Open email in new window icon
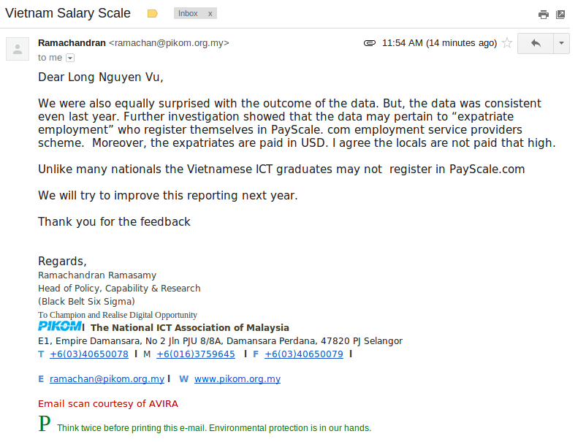Screen dimensions: 586x442 (560, 14)
